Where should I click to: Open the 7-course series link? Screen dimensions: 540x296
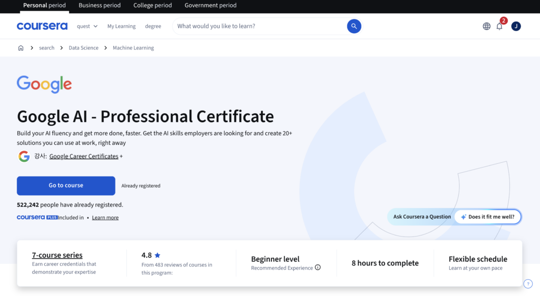coord(57,255)
